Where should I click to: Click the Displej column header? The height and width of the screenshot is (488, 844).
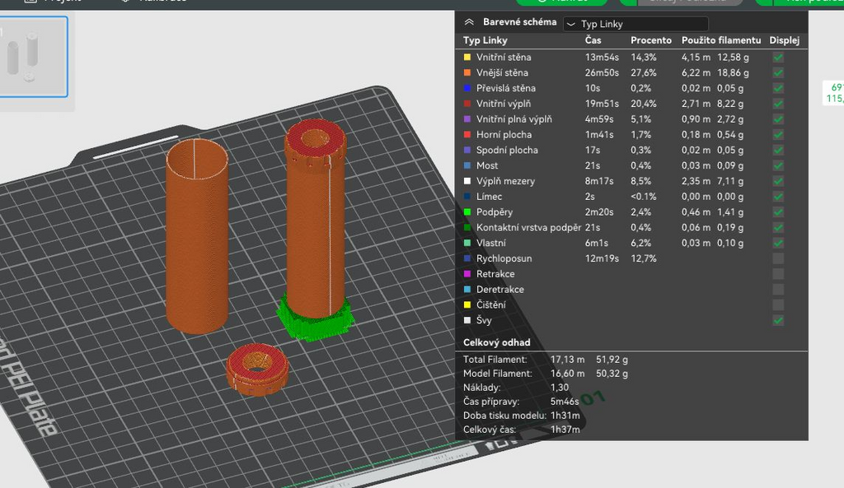tap(785, 40)
